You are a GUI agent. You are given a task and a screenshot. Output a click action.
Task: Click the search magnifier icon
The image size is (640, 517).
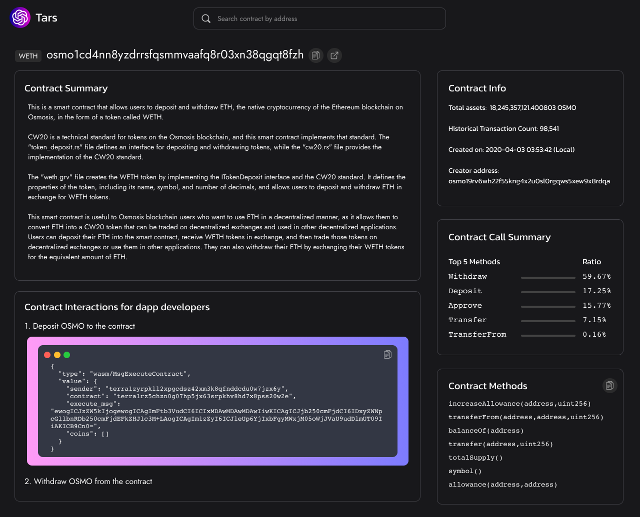pyautogui.click(x=206, y=18)
